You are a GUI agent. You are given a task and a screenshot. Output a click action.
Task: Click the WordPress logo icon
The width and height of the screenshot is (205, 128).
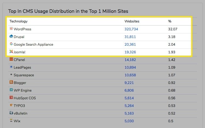click(11, 28)
